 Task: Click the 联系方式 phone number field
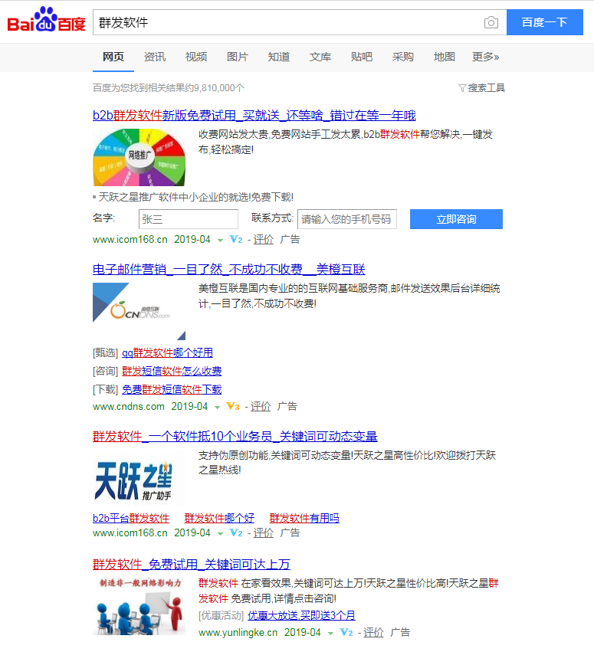pyautogui.click(x=347, y=219)
